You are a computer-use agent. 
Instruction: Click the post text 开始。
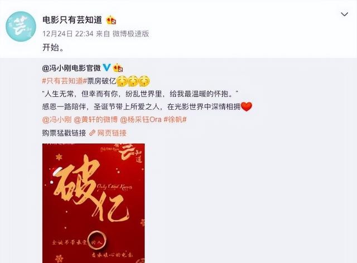pos(53,47)
